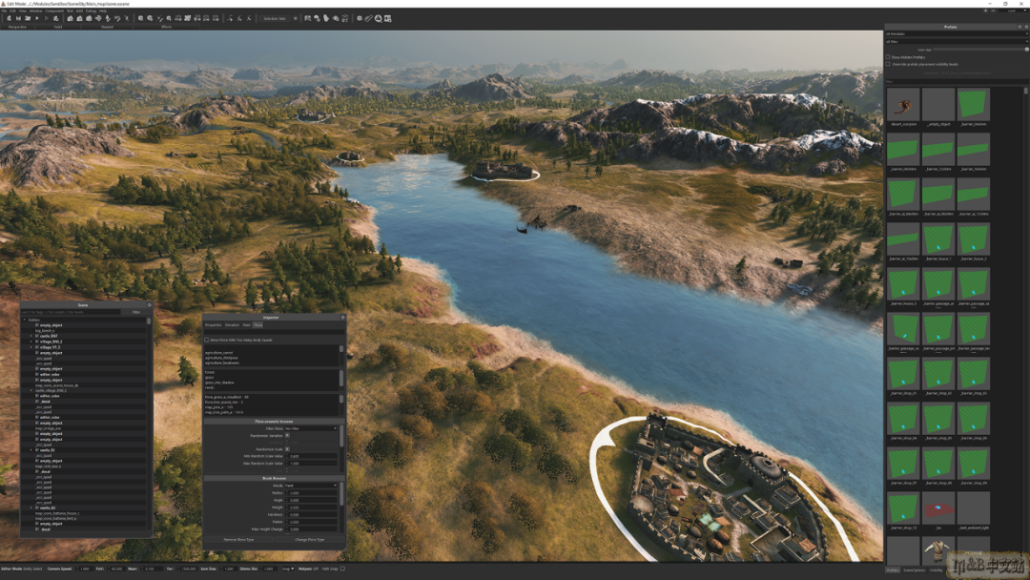Select the _empty_object prefab thumbnail
Image resolution: width=1030 pixels, height=580 pixels.
[938, 104]
